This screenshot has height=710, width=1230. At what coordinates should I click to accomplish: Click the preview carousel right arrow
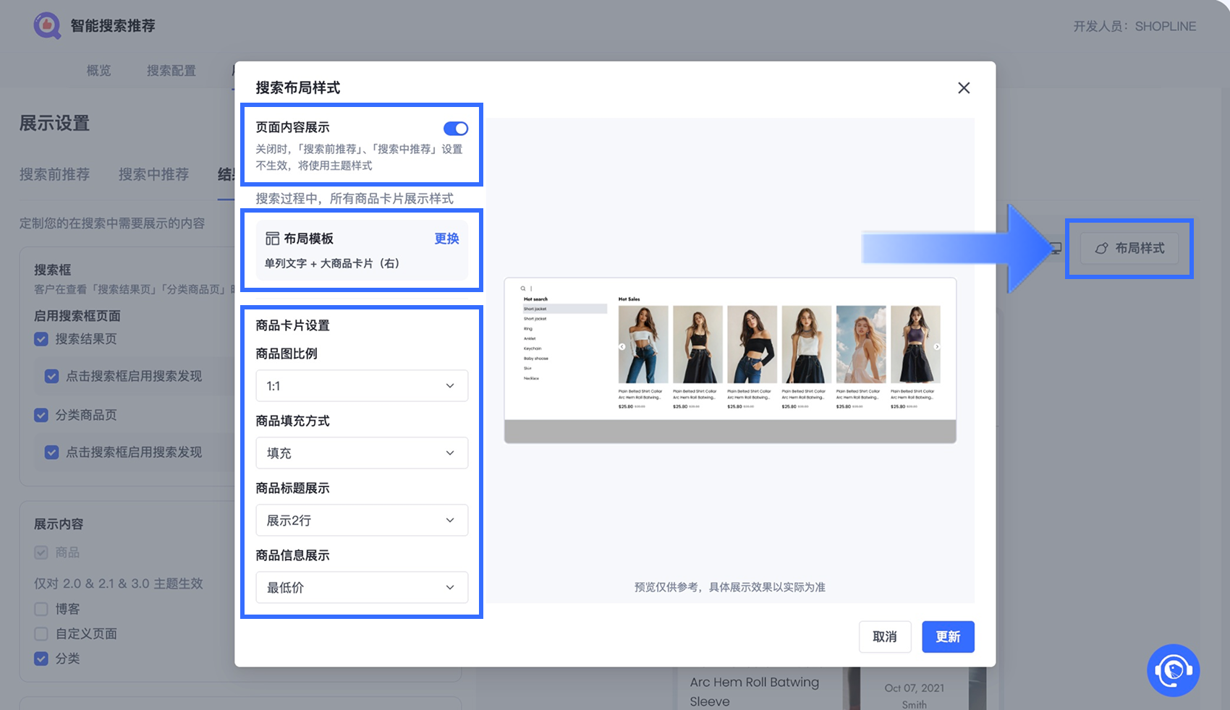[936, 347]
